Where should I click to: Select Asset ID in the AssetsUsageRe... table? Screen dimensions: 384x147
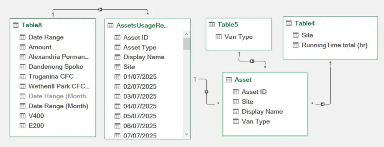point(136,38)
